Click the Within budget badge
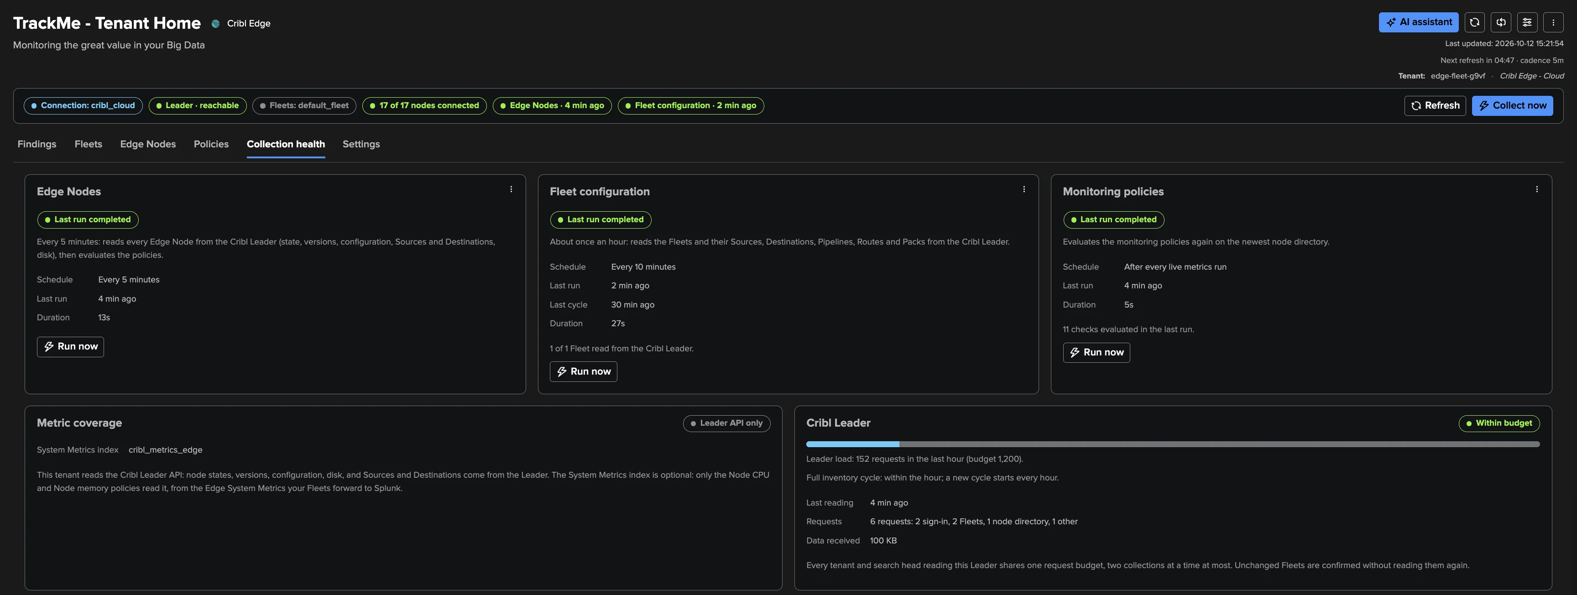The image size is (1577, 595). coord(1499,423)
